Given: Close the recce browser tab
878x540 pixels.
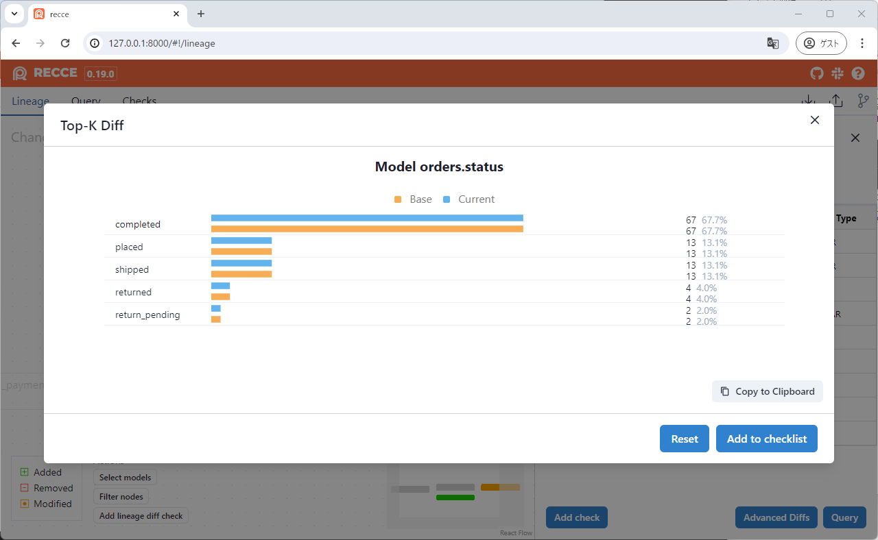Looking at the screenshot, I should pos(176,14).
